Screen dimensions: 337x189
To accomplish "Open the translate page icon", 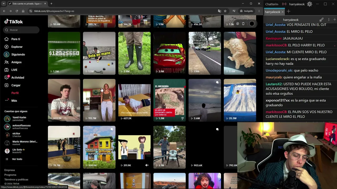I will (x=219, y=11).
